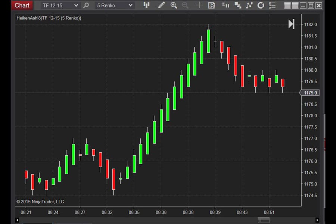The image size is (336, 224).
Task: Minimize the chart window
Action: click(x=303, y=6)
